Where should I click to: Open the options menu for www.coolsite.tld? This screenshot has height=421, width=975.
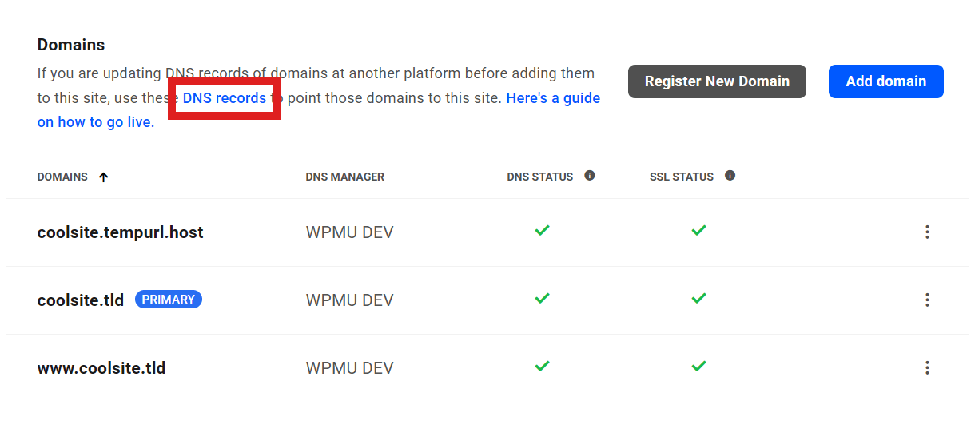927,368
